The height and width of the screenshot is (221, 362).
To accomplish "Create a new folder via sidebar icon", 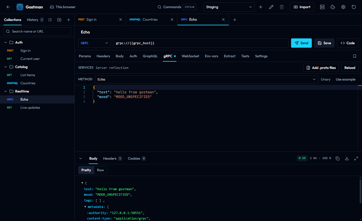I will pyautogui.click(x=59, y=20).
